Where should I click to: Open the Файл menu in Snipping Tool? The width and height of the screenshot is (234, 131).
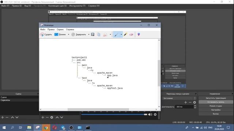click(43, 29)
